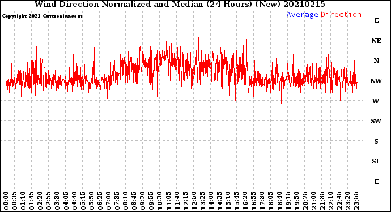Screen dimensions: 391x212
Task: Click the 05:50 time axis label
Action: (91, 201)
